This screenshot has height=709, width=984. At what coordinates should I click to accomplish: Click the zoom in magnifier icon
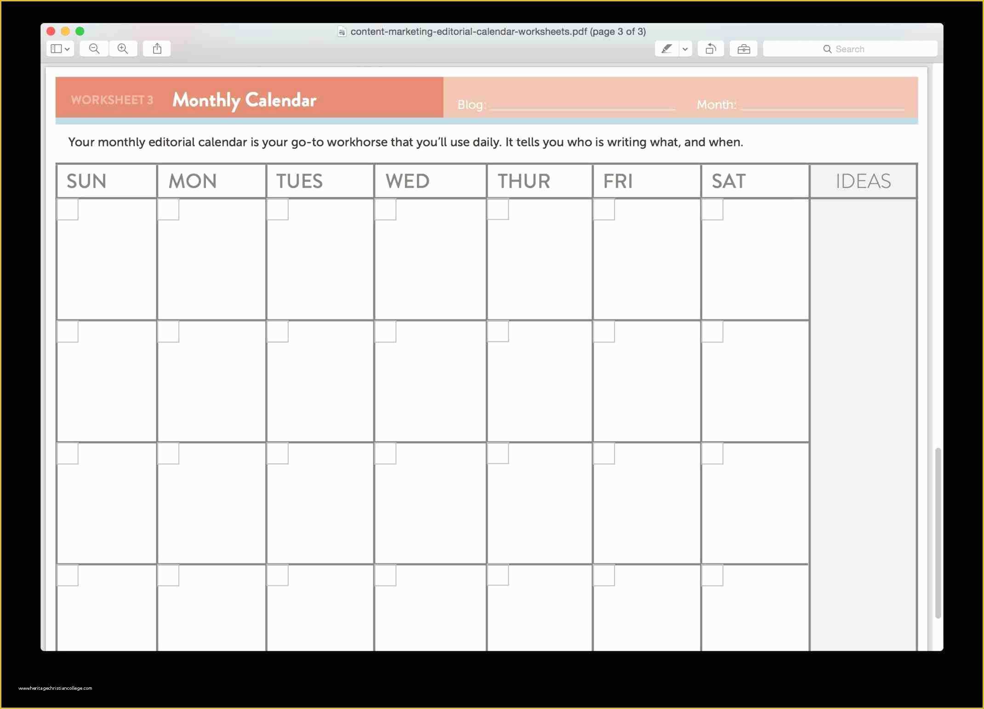123,49
